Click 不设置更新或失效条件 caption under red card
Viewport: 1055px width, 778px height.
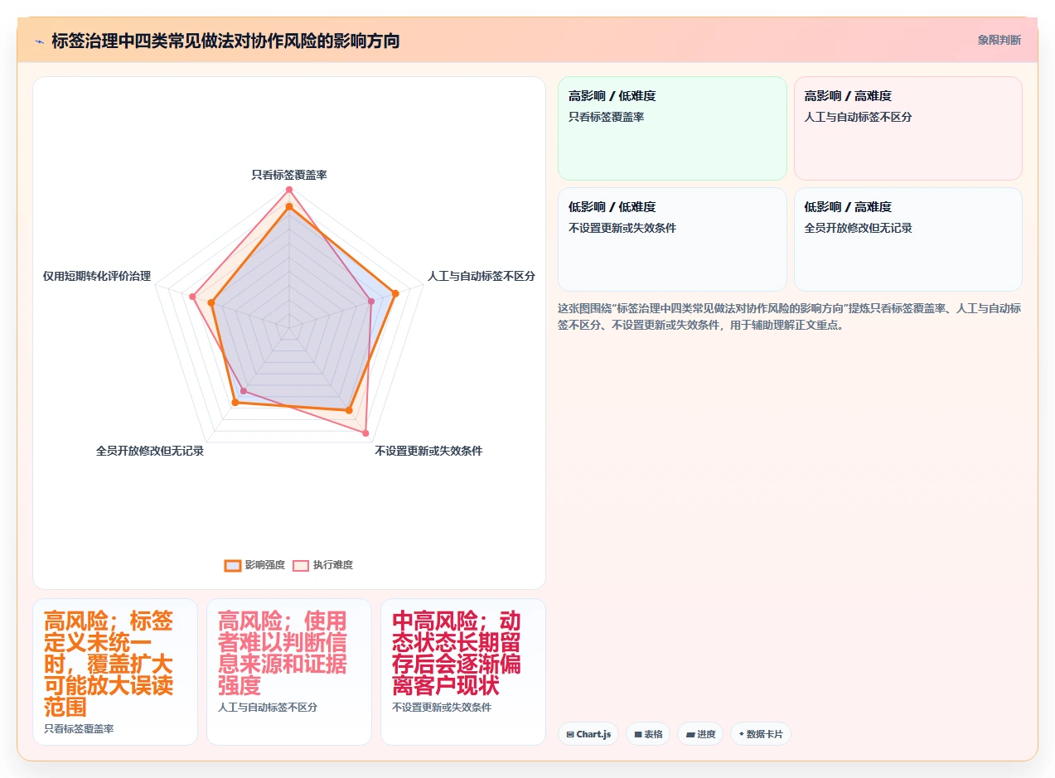[442, 708]
